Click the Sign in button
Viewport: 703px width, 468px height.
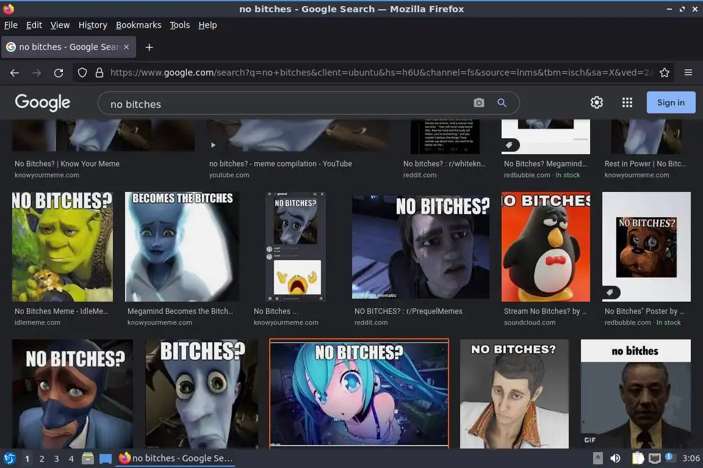671,102
